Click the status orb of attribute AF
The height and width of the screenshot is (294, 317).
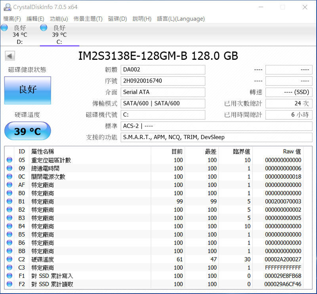pyautogui.click(x=10, y=185)
